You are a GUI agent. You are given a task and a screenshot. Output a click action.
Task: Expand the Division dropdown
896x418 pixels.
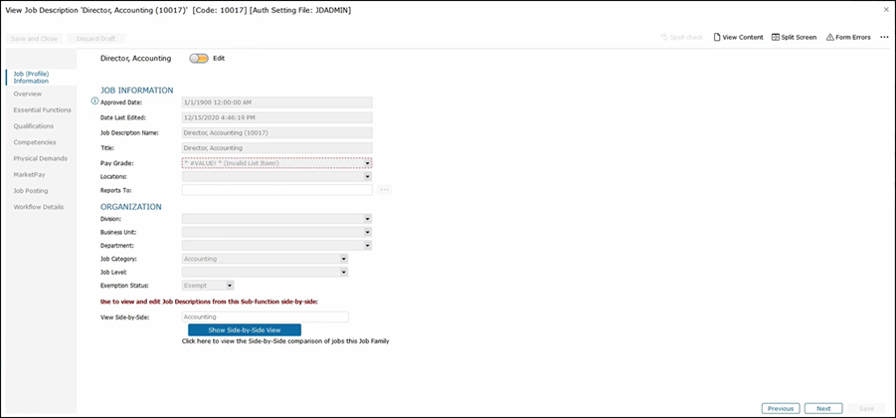[368, 218]
